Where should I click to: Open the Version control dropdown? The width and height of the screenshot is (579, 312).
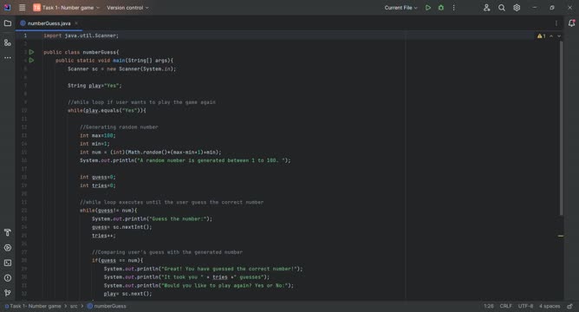pos(127,8)
